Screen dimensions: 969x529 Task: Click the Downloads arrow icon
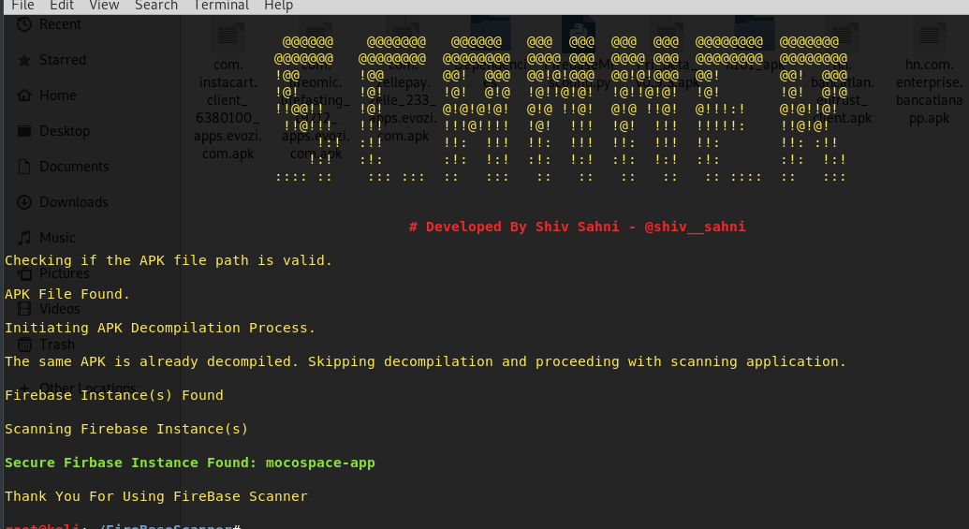[x=24, y=202]
